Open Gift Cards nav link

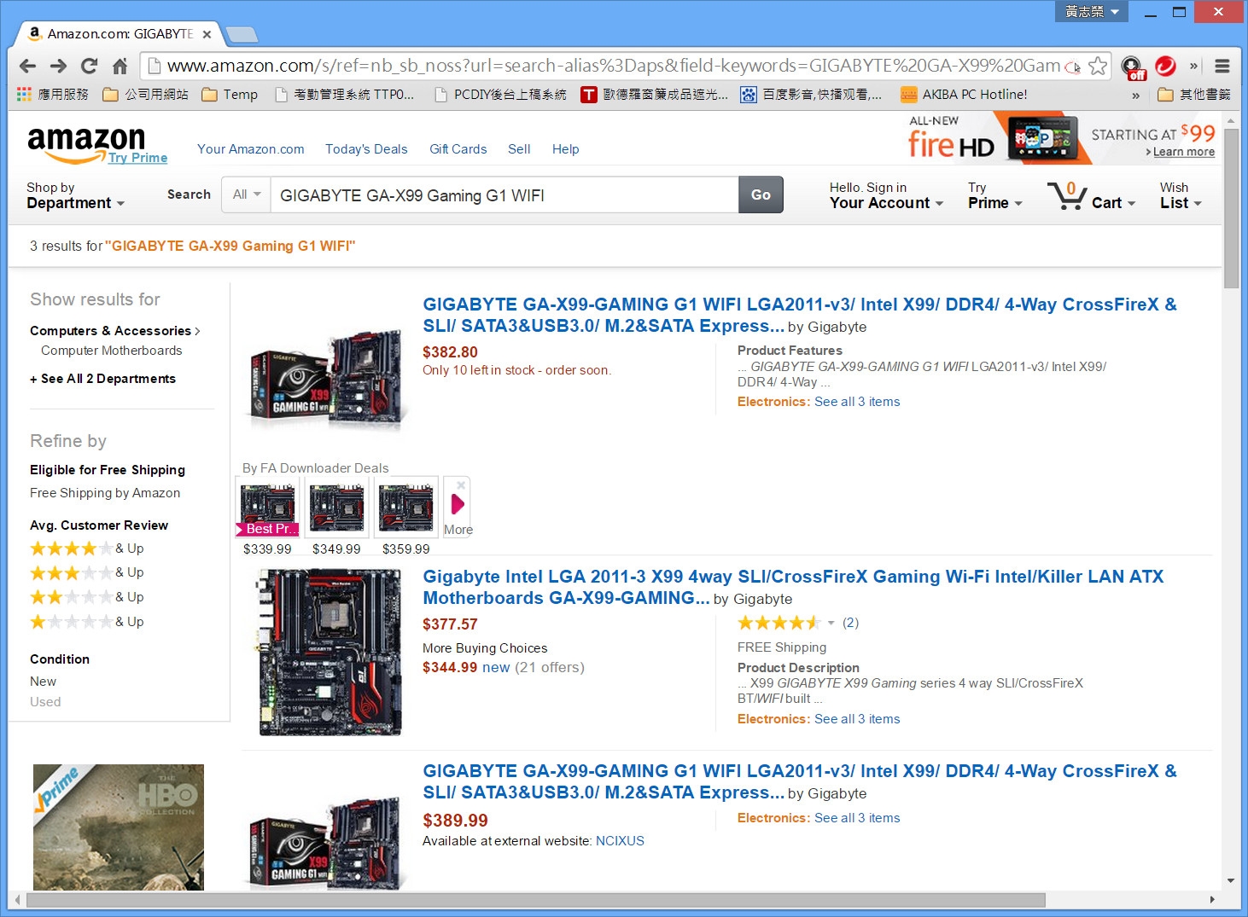click(x=458, y=149)
